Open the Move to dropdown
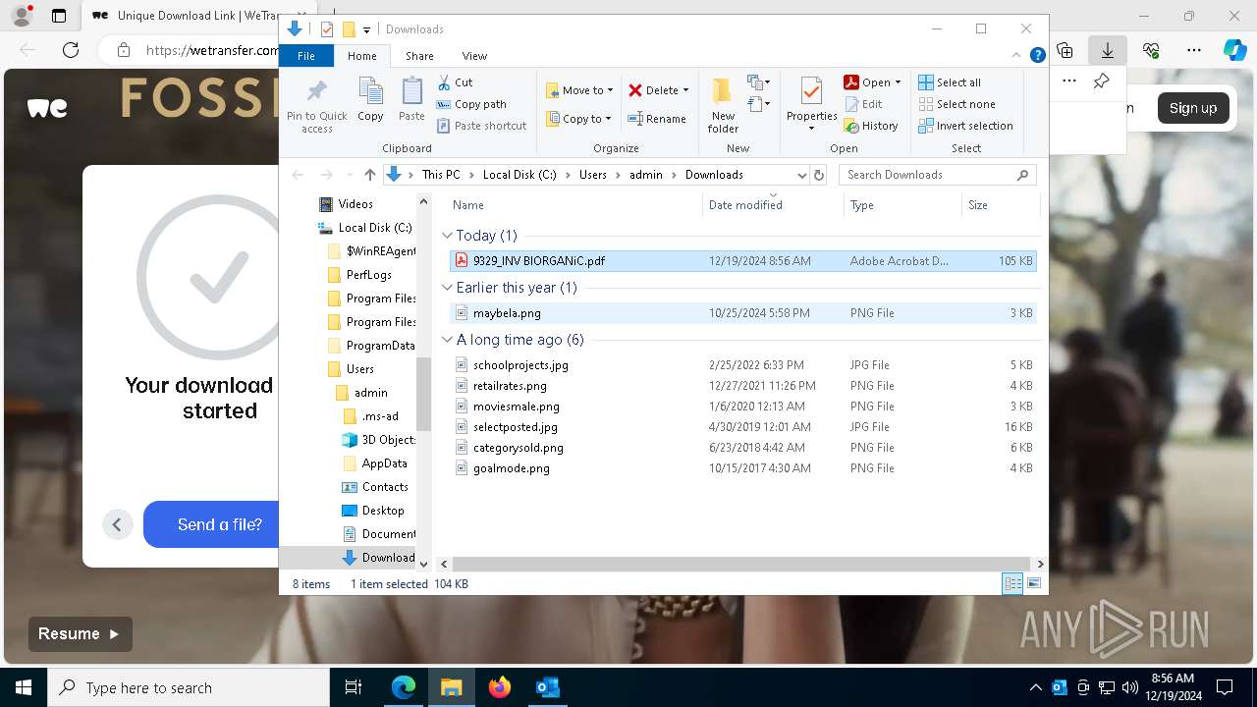This screenshot has height=707, width=1257. pyautogui.click(x=579, y=90)
